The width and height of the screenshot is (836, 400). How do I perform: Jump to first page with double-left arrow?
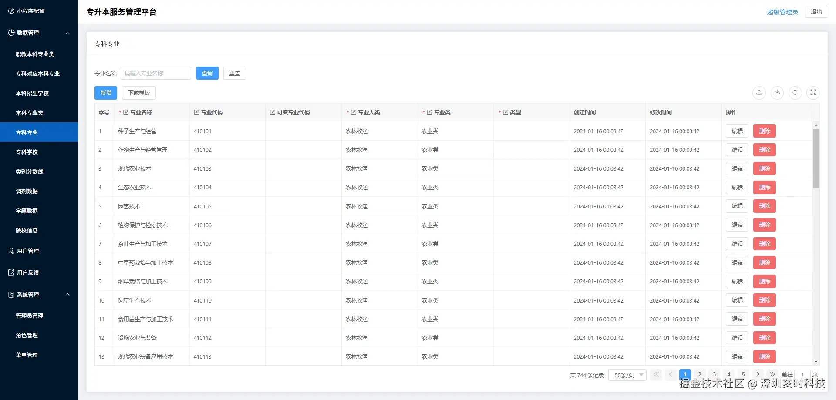656,374
